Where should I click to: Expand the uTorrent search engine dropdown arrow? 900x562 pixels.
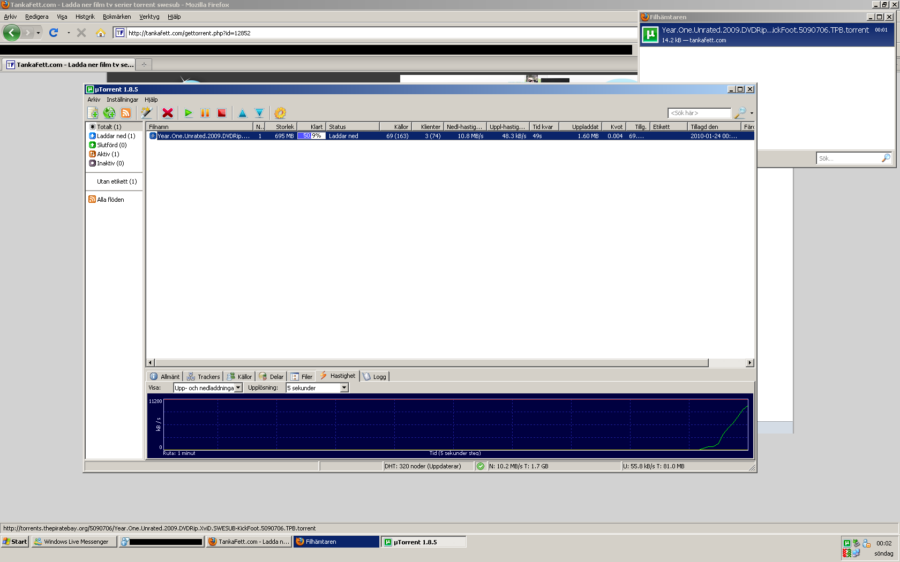click(752, 113)
